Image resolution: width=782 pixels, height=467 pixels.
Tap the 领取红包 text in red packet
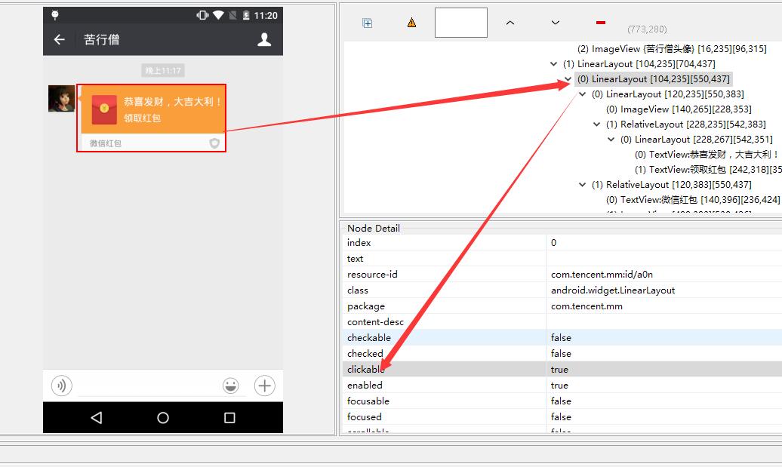tap(142, 118)
